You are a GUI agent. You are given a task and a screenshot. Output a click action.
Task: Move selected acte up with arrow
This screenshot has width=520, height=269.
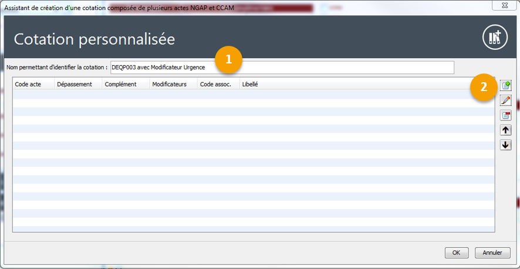tap(505, 130)
